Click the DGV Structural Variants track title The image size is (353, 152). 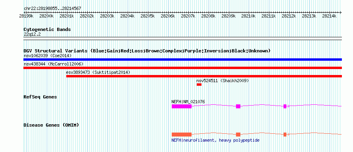pyautogui.click(x=147, y=51)
